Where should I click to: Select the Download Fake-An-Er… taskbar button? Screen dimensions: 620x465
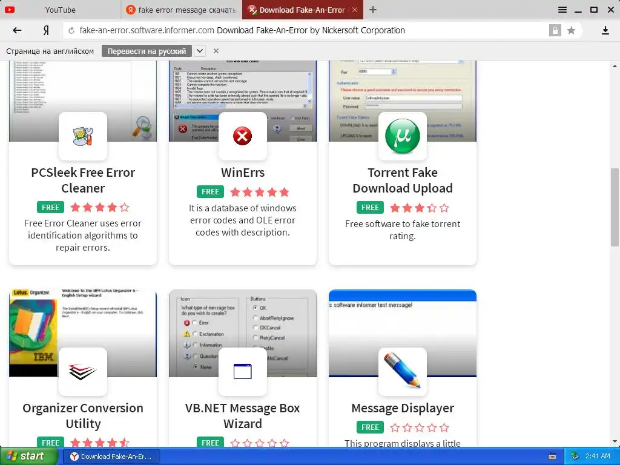[x=112, y=457]
